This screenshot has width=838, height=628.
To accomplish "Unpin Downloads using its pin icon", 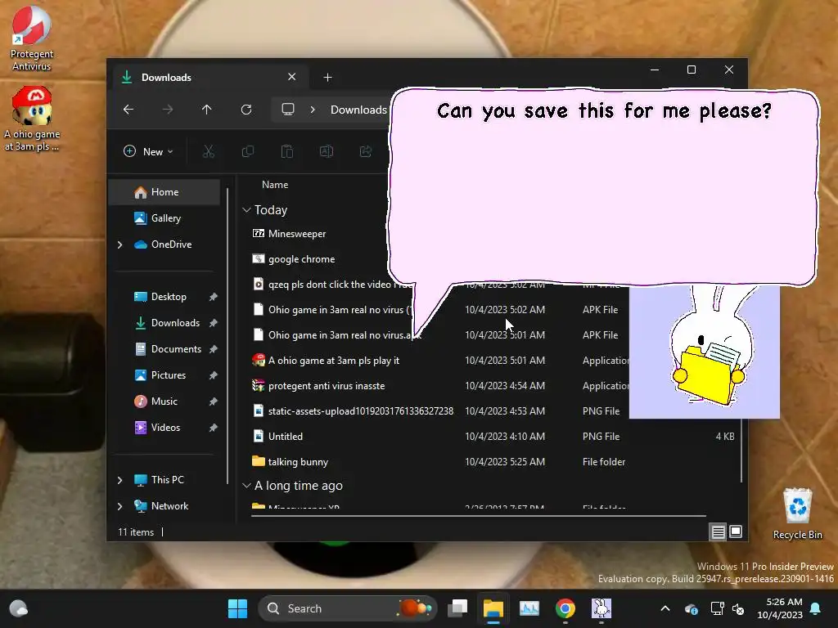I will pos(214,323).
